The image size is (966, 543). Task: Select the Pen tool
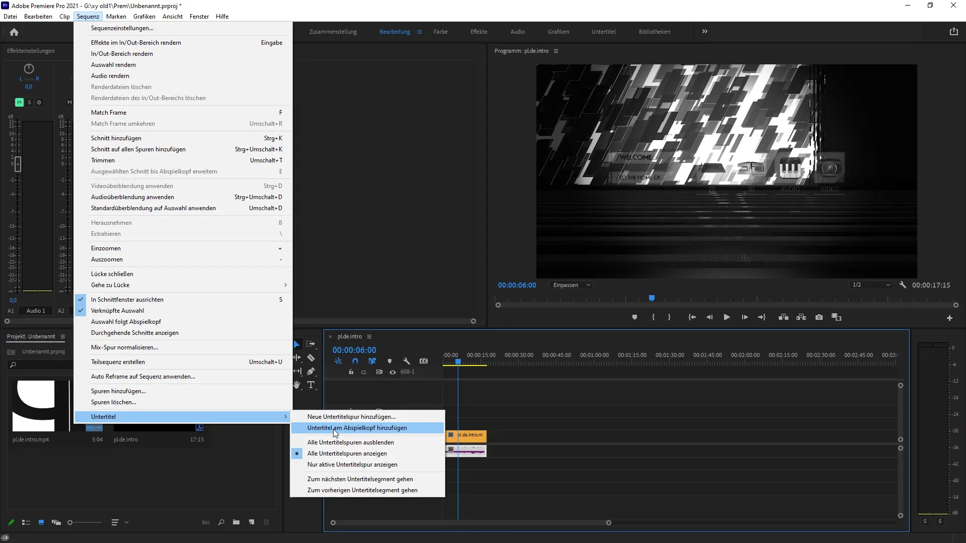click(x=311, y=371)
